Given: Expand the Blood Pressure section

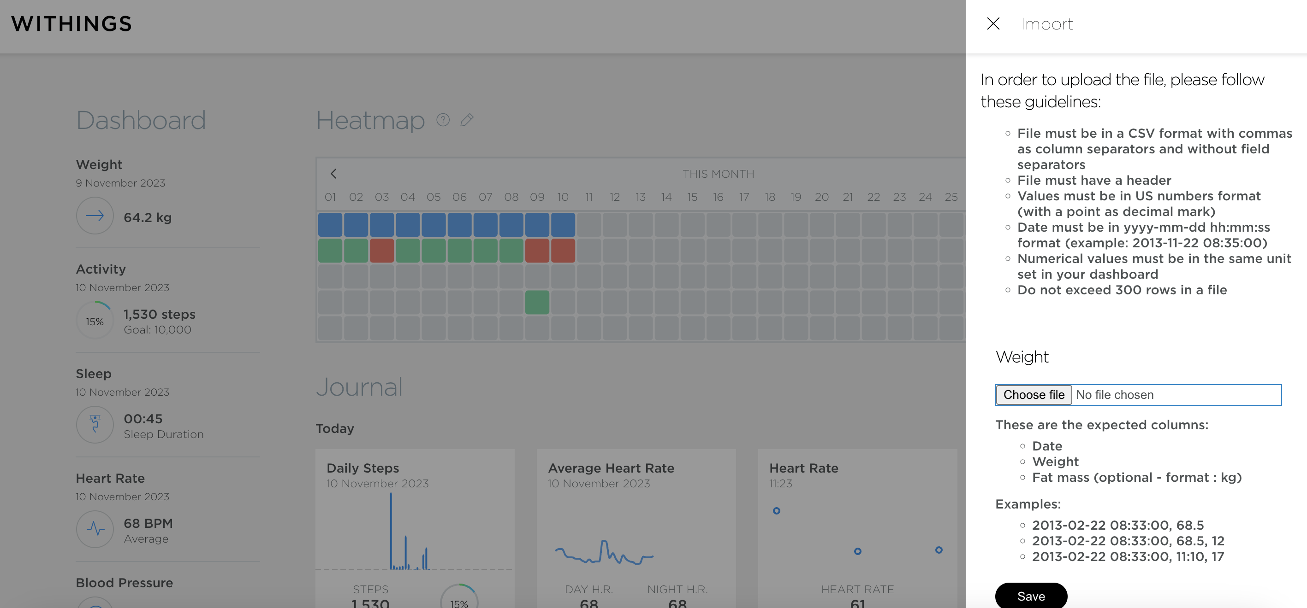Looking at the screenshot, I should [125, 583].
